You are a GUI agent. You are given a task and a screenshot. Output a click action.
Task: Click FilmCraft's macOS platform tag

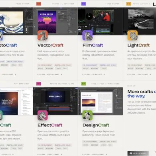coord(86,69)
